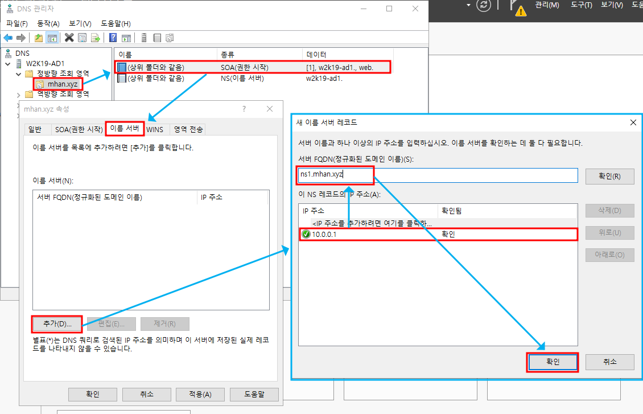Open Properties from the toolbar icon

(x=83, y=38)
